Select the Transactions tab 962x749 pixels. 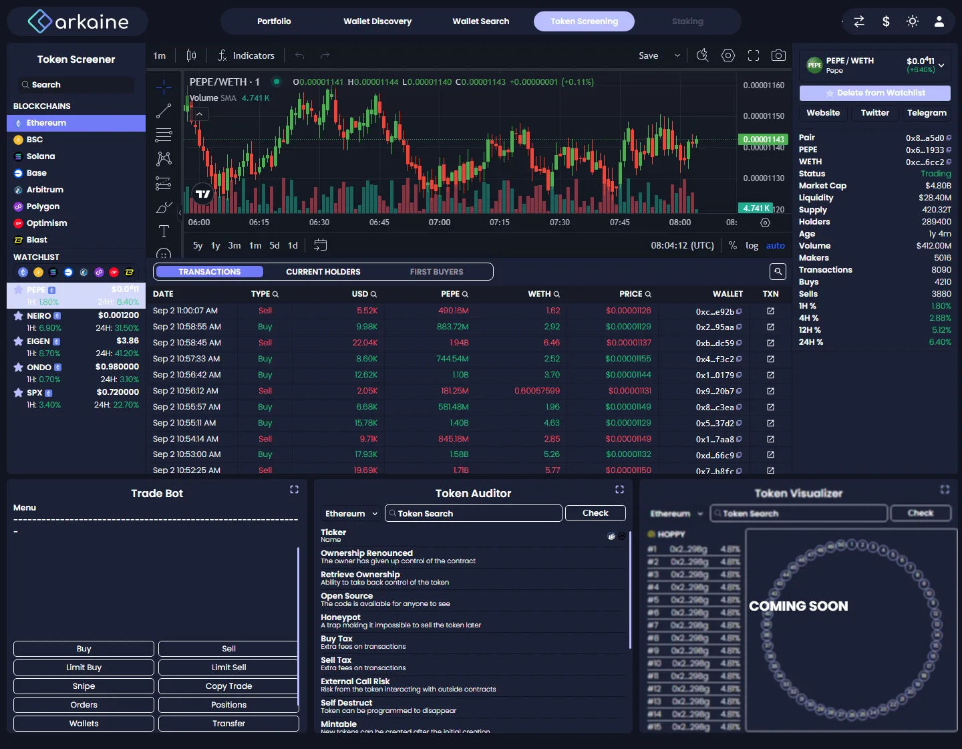click(x=210, y=272)
